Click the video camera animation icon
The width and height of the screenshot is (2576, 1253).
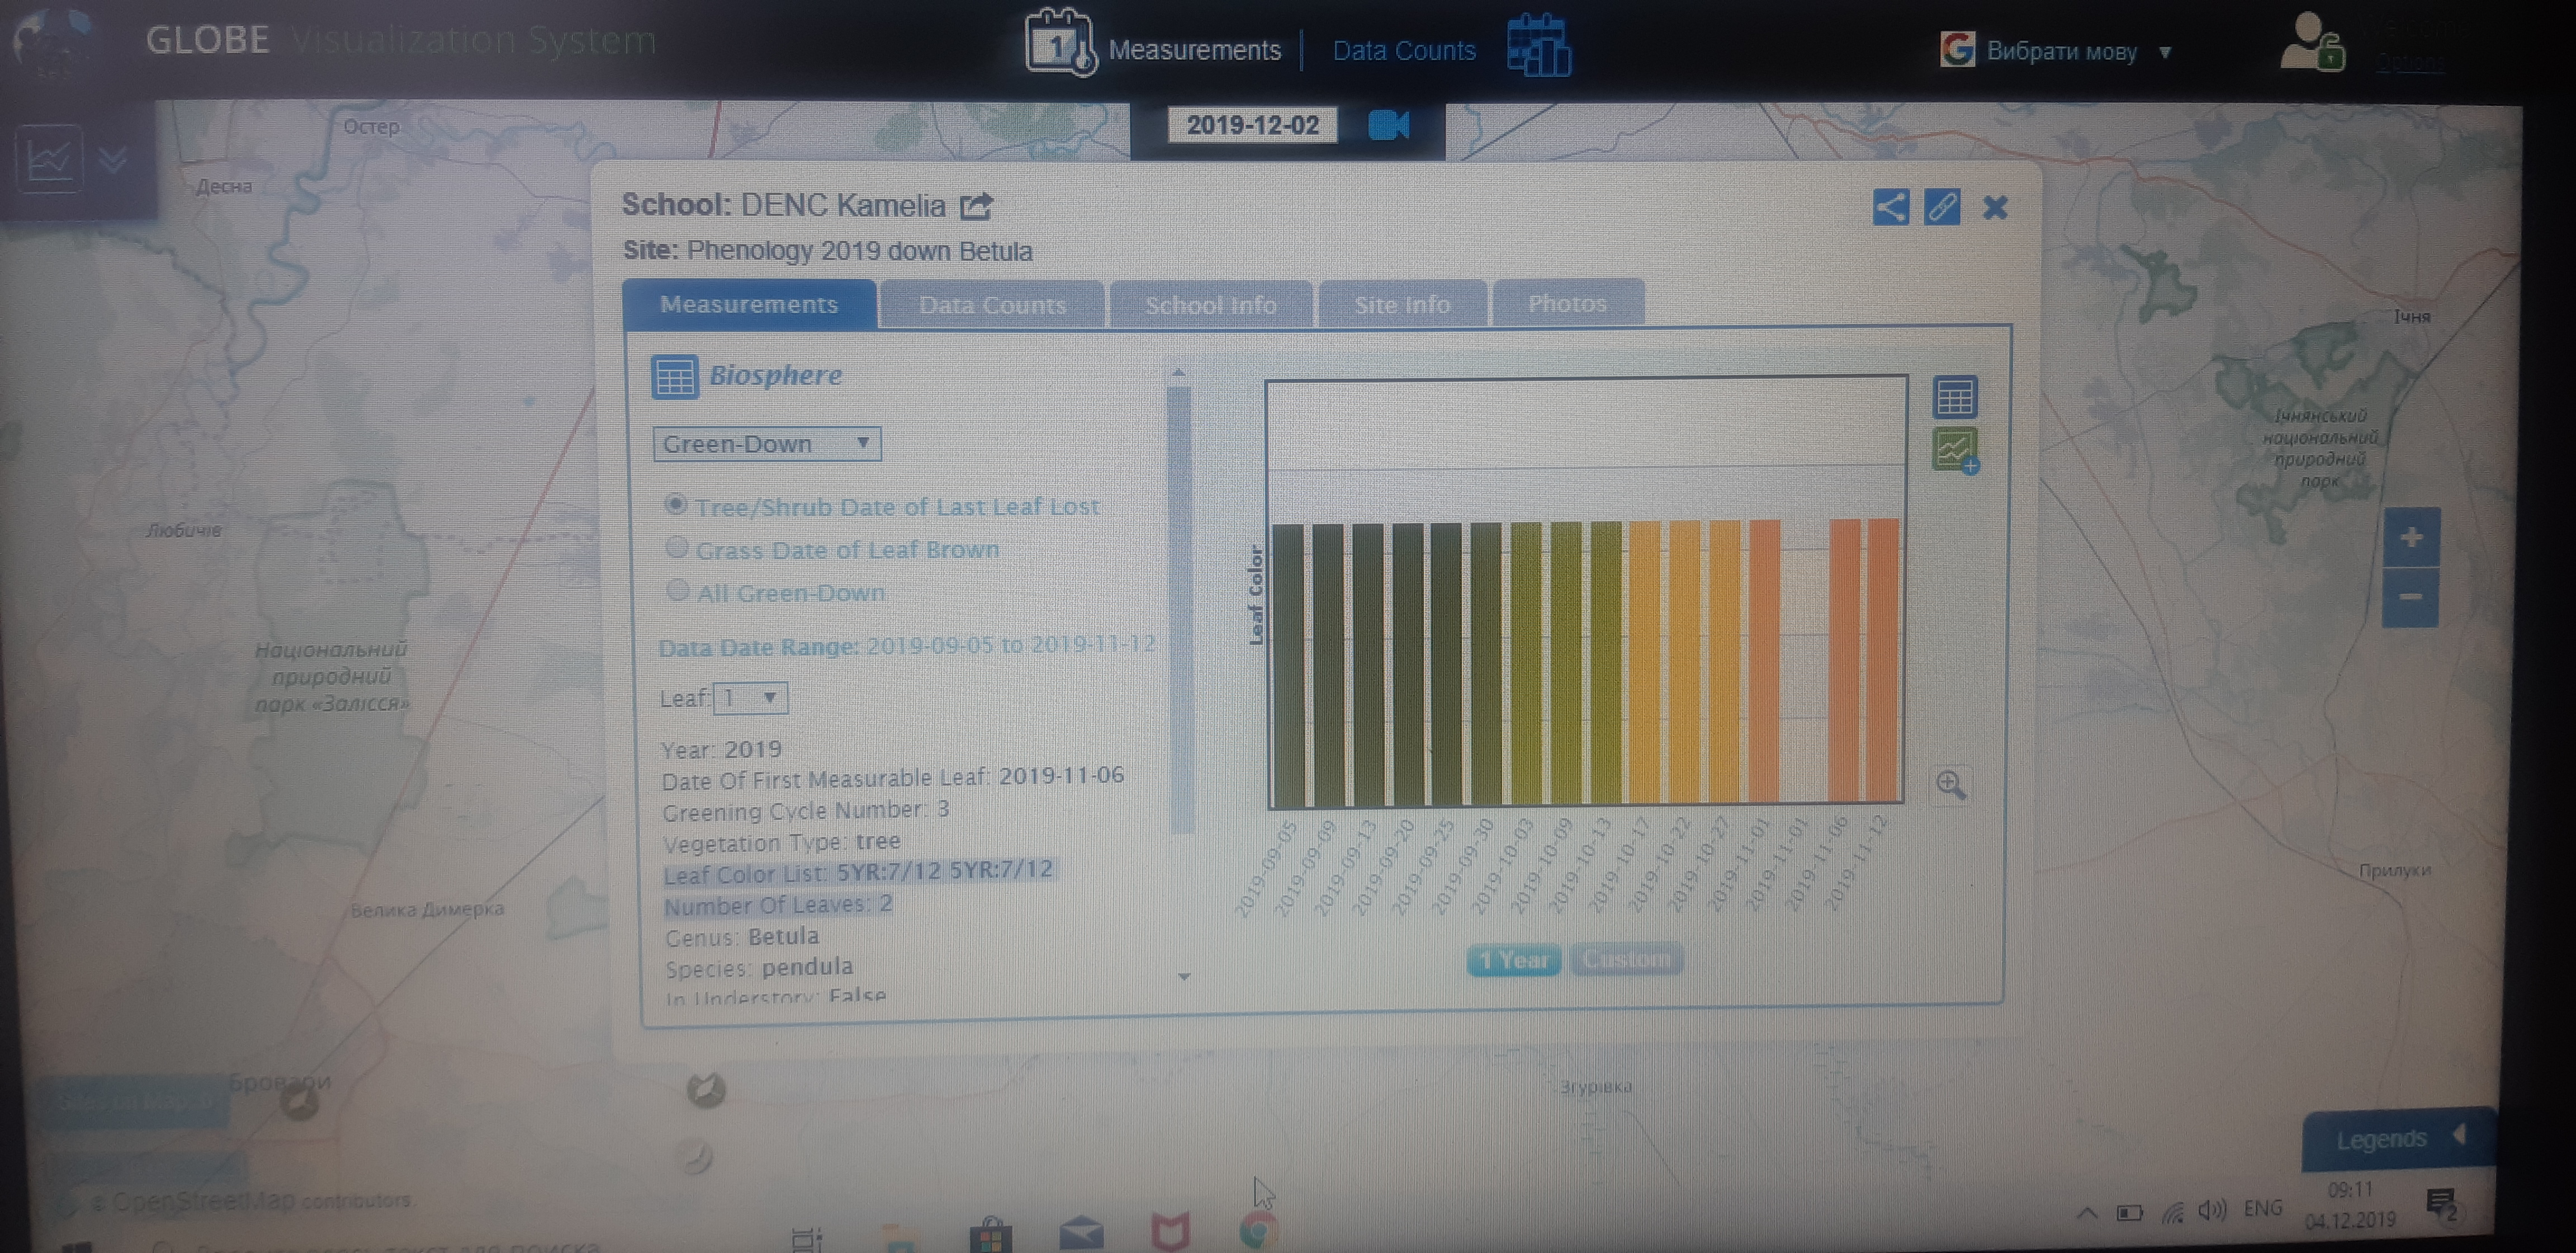click(1388, 126)
